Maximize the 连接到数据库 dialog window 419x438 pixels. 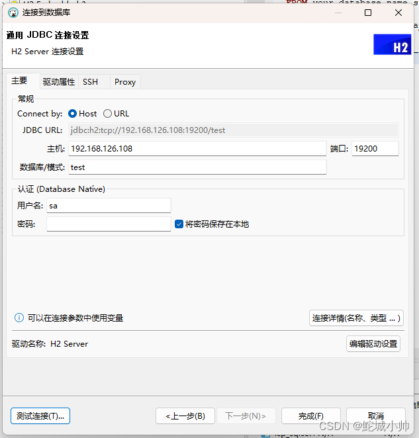pos(368,13)
